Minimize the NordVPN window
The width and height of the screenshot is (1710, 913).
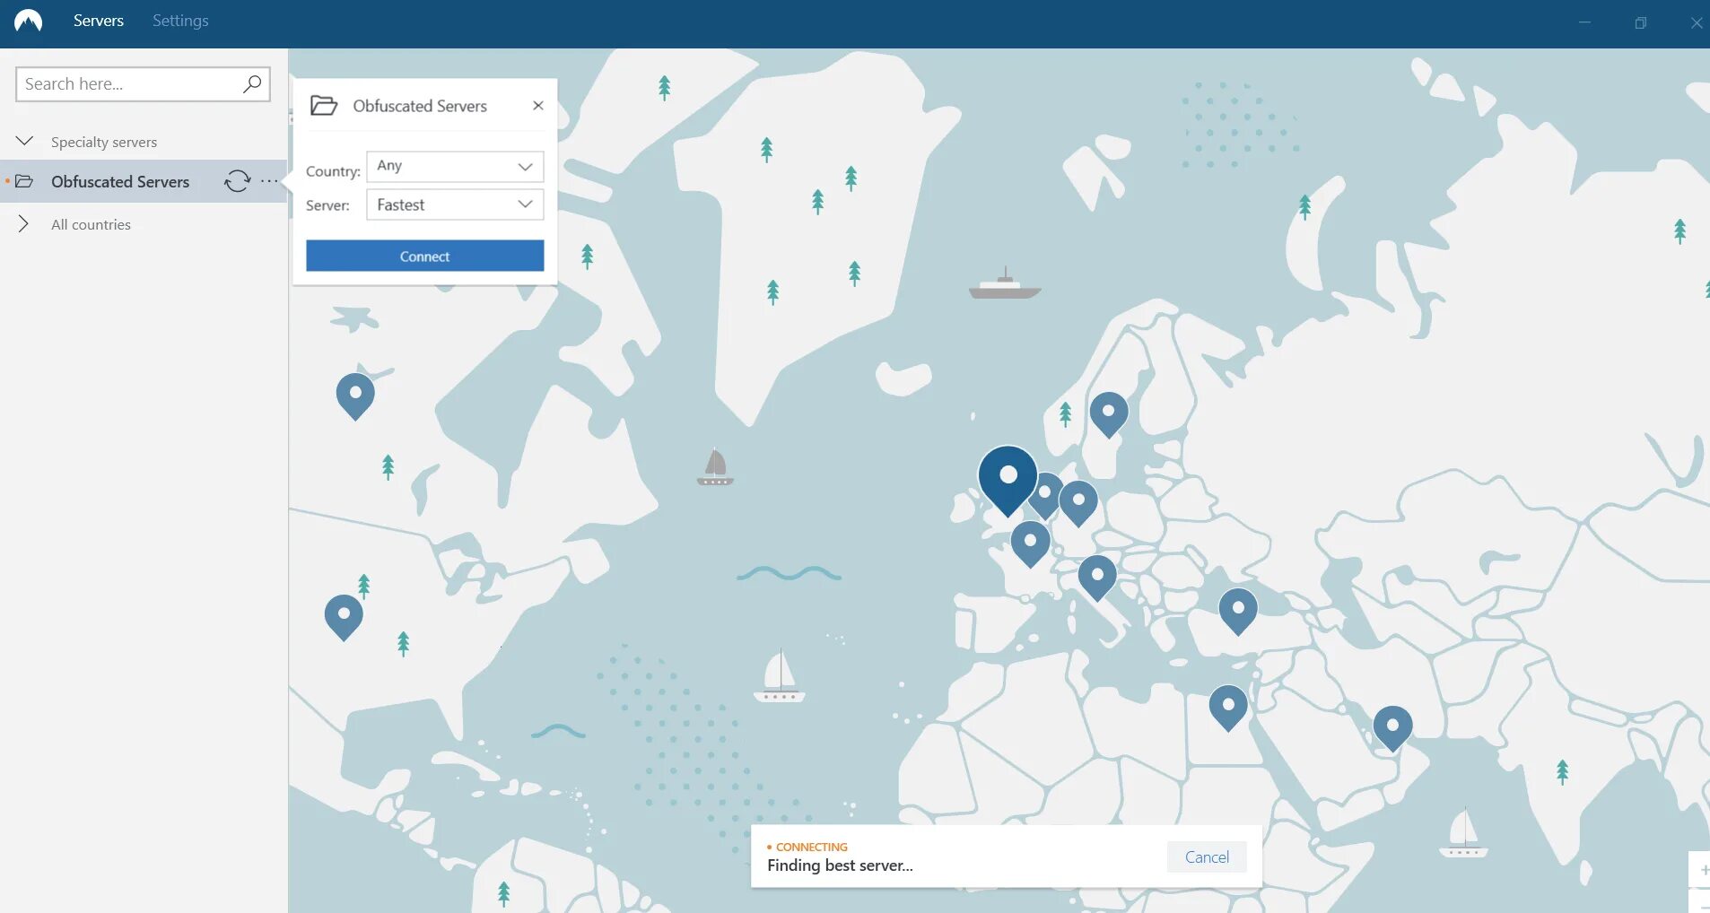click(1584, 22)
